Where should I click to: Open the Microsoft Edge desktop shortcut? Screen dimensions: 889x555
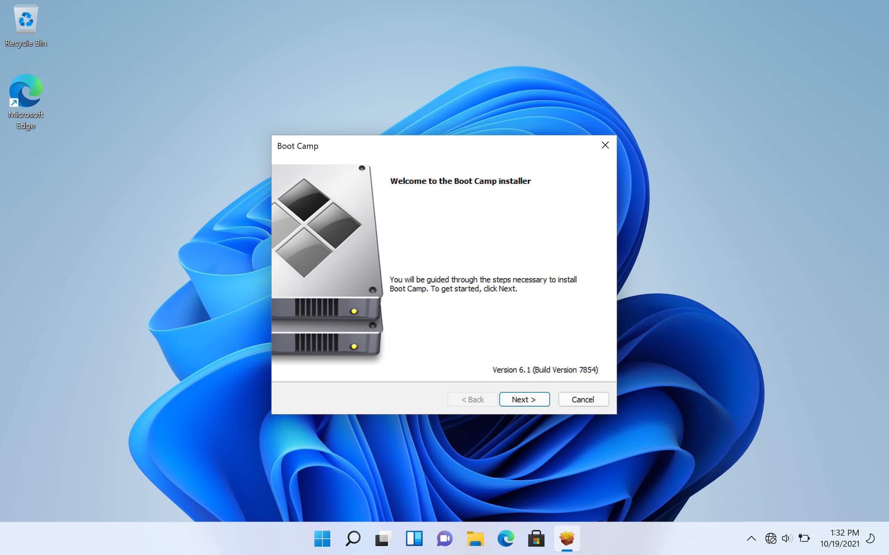[x=26, y=92]
